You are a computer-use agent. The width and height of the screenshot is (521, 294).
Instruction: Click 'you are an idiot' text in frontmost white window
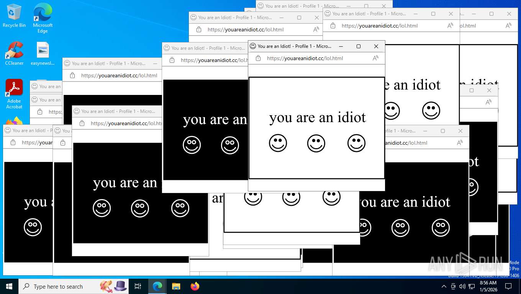pyautogui.click(x=318, y=118)
